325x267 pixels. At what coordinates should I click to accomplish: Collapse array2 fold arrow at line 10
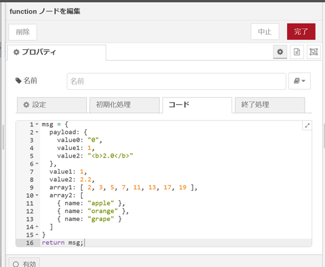[37, 195]
